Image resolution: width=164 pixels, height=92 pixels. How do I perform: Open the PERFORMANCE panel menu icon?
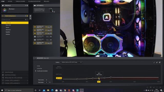(x=27, y=16)
